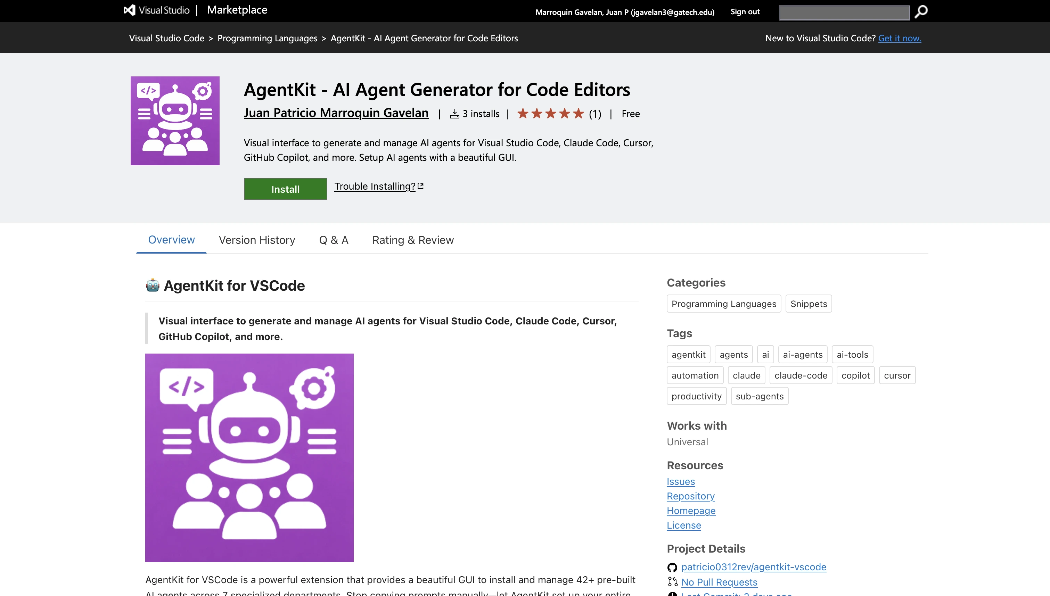
Task: Open the Marketplace home link
Action: click(237, 10)
